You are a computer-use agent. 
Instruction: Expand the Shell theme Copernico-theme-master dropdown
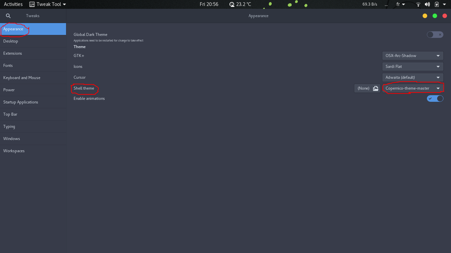413,88
